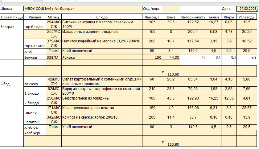Select the Яблоко dish cell

(102, 57)
